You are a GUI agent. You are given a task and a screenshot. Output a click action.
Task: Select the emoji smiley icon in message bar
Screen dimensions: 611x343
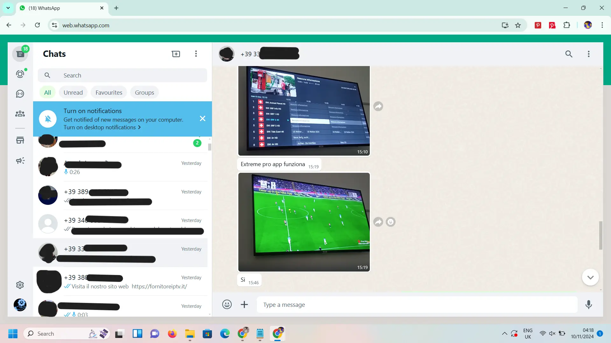tap(227, 305)
